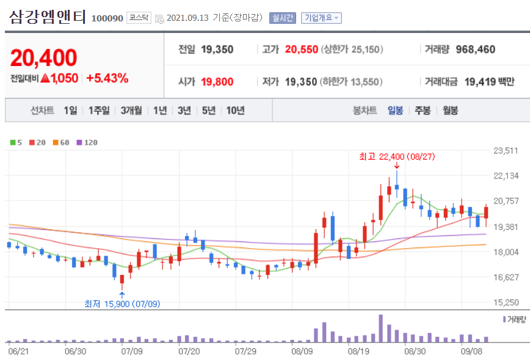Click the red up-triangle change icon
This screenshot has width=530, height=360.
(x=45, y=78)
